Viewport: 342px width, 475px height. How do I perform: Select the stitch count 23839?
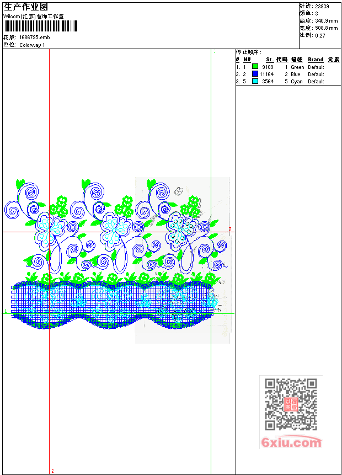coord(322,7)
